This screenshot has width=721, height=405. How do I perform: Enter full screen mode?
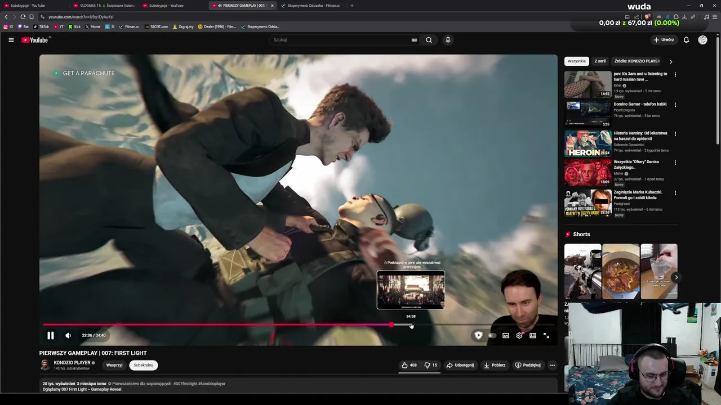[x=546, y=335]
